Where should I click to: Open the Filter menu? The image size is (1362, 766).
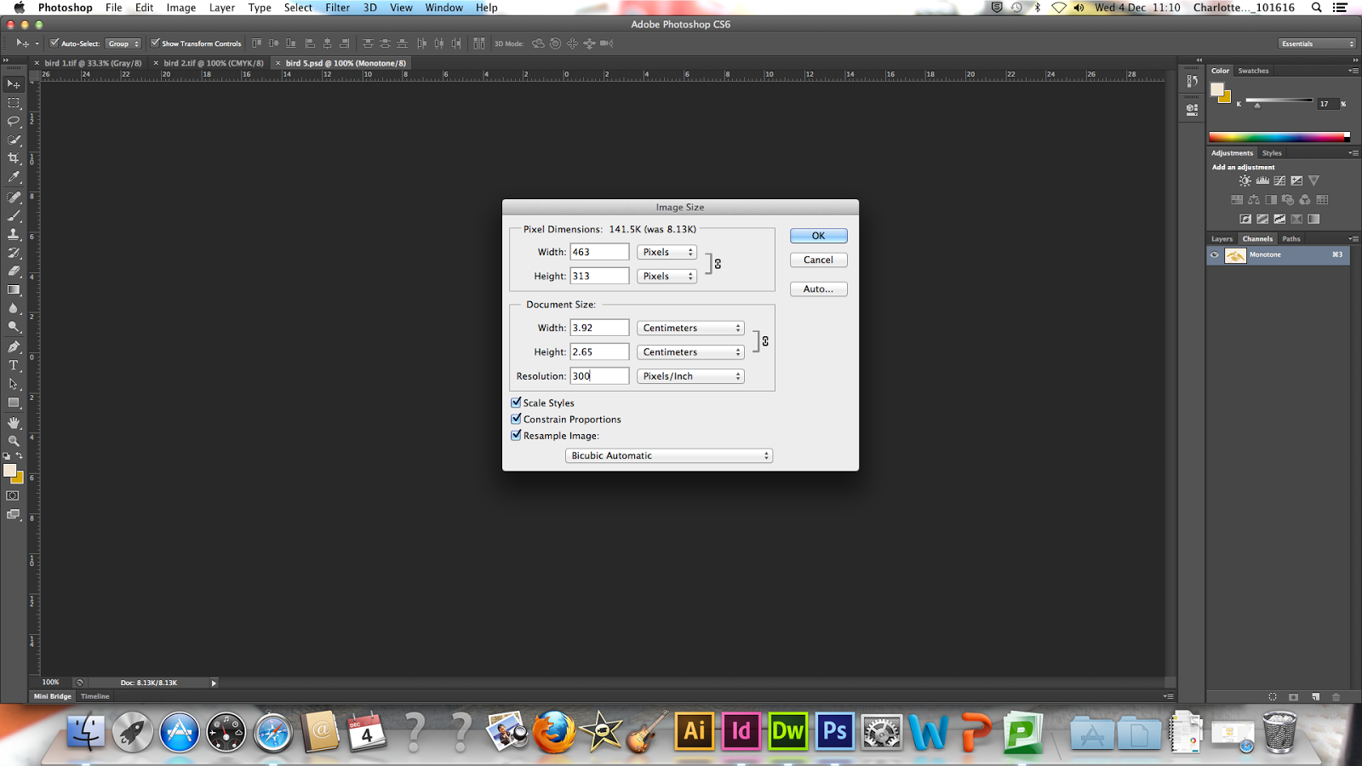337,8
